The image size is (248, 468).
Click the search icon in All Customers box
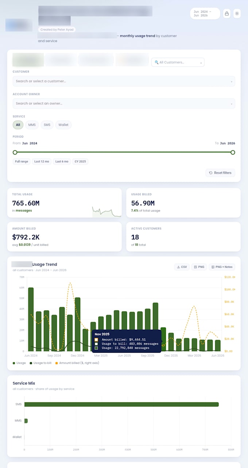(x=156, y=62)
